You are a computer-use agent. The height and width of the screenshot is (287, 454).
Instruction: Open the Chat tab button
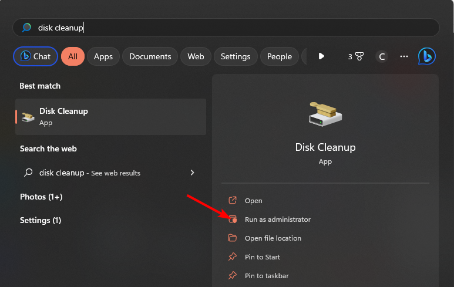click(36, 56)
